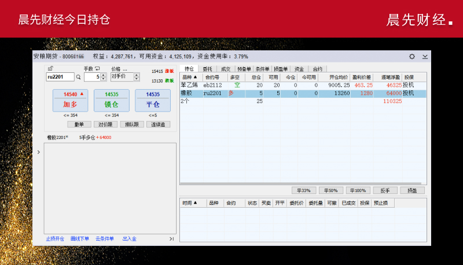Image resolution: width=463 pixels, height=265 pixels.
Task: Click the return-arrow icon beside 手数
Action: pyautogui.click(x=97, y=69)
